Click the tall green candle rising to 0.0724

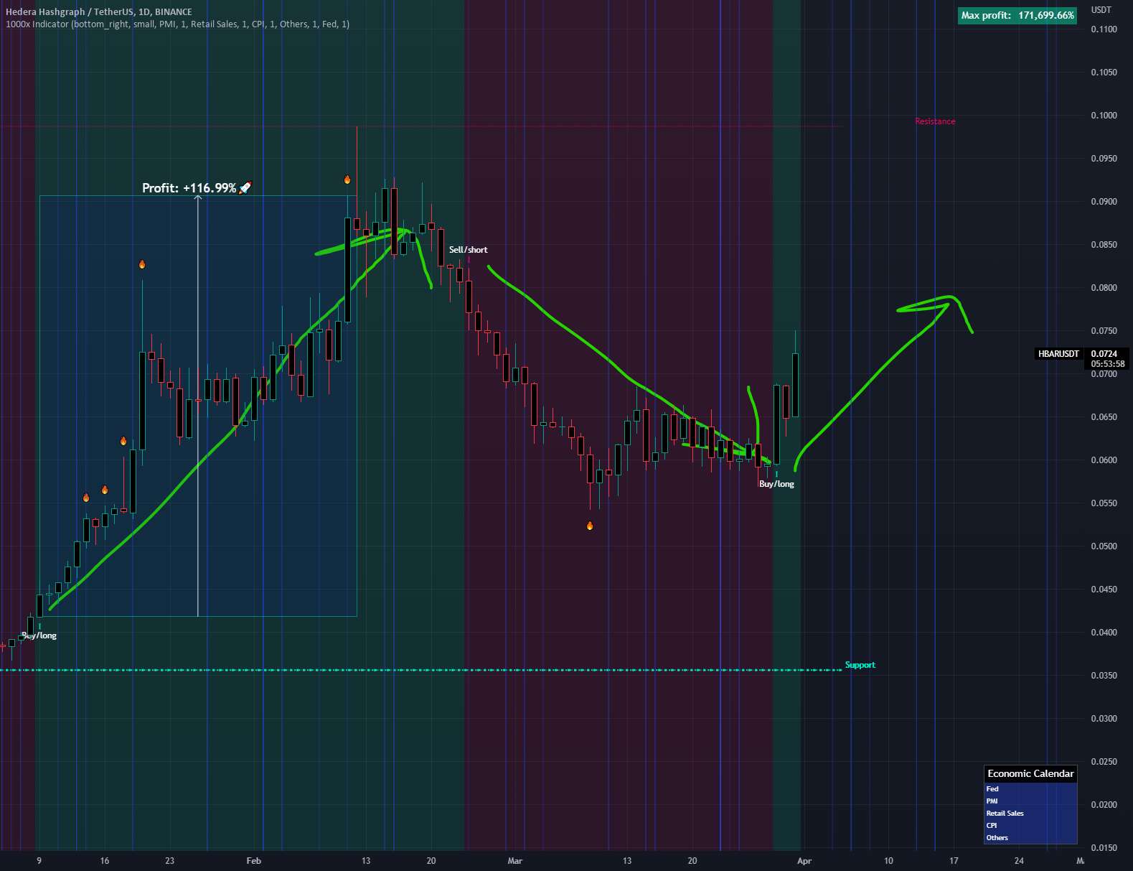pos(795,384)
